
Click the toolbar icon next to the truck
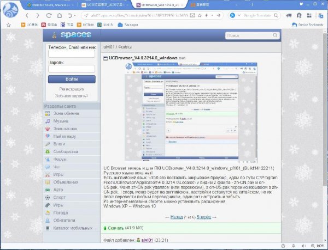pyautogui.click(x=299, y=15)
